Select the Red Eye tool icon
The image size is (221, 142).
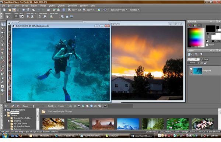point(3,49)
